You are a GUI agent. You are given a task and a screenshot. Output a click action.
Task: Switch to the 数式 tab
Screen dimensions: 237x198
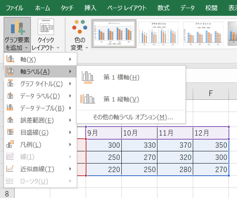[x=164, y=8]
